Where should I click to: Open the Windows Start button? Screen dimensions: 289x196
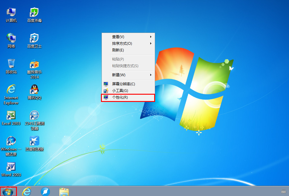(8, 191)
